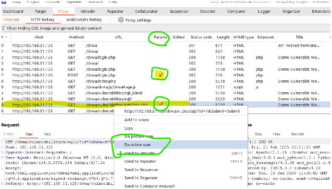Open the Decoder tab
Screen dimensions: 332x189
pyautogui.click(x=208, y=11)
